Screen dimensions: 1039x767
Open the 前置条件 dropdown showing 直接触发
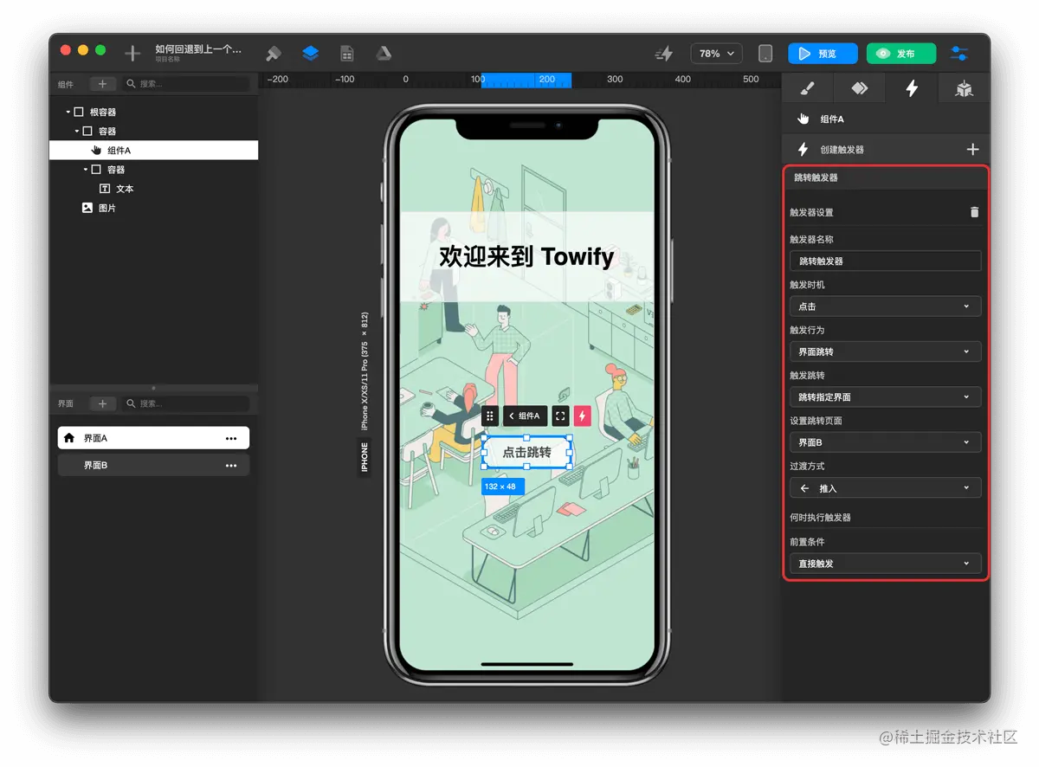point(885,564)
